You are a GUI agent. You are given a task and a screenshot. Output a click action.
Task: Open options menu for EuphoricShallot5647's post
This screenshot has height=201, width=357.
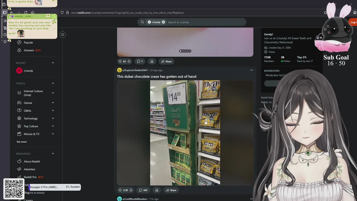251,70
